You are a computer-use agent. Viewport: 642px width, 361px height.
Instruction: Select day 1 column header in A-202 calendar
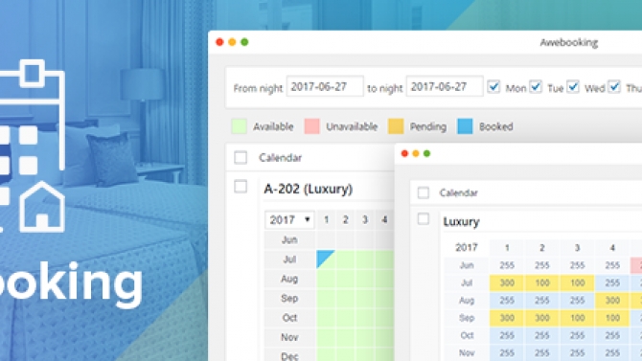(x=327, y=220)
